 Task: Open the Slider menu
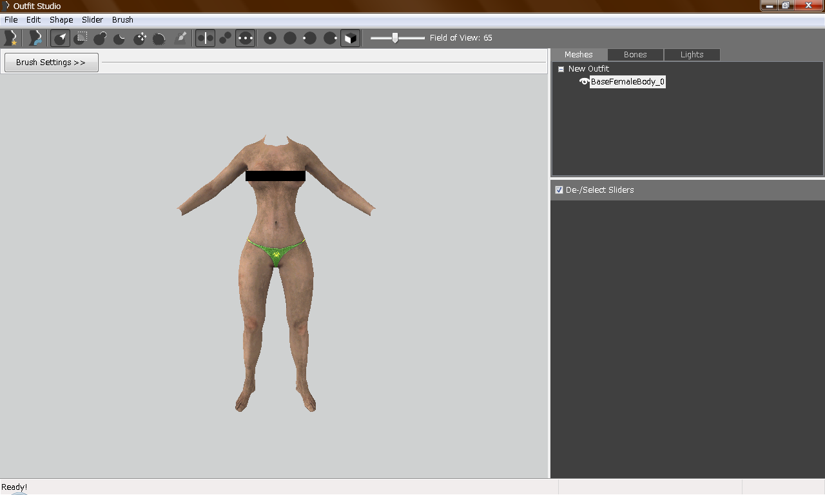[92, 20]
